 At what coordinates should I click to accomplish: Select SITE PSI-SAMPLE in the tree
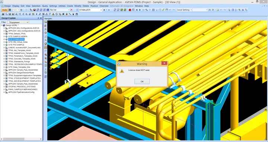click(x=16, y=45)
